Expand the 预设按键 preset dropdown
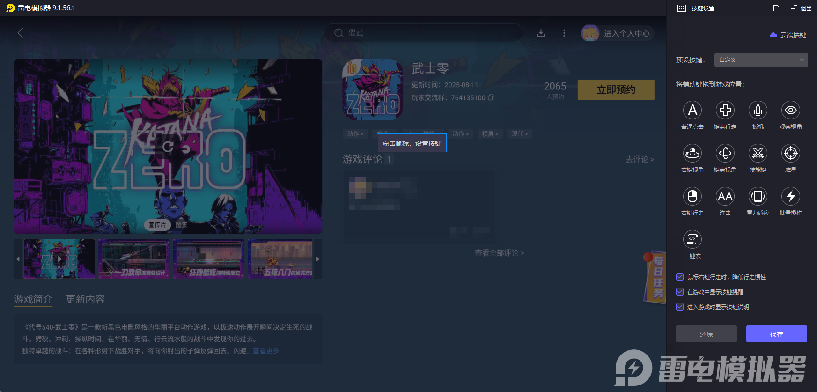 761,60
